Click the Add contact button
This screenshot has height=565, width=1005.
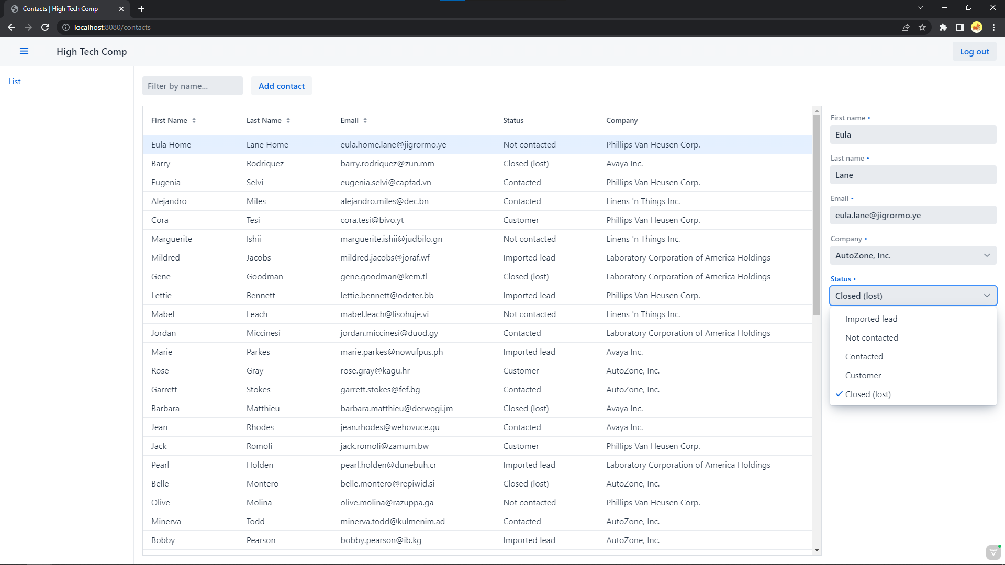281,86
